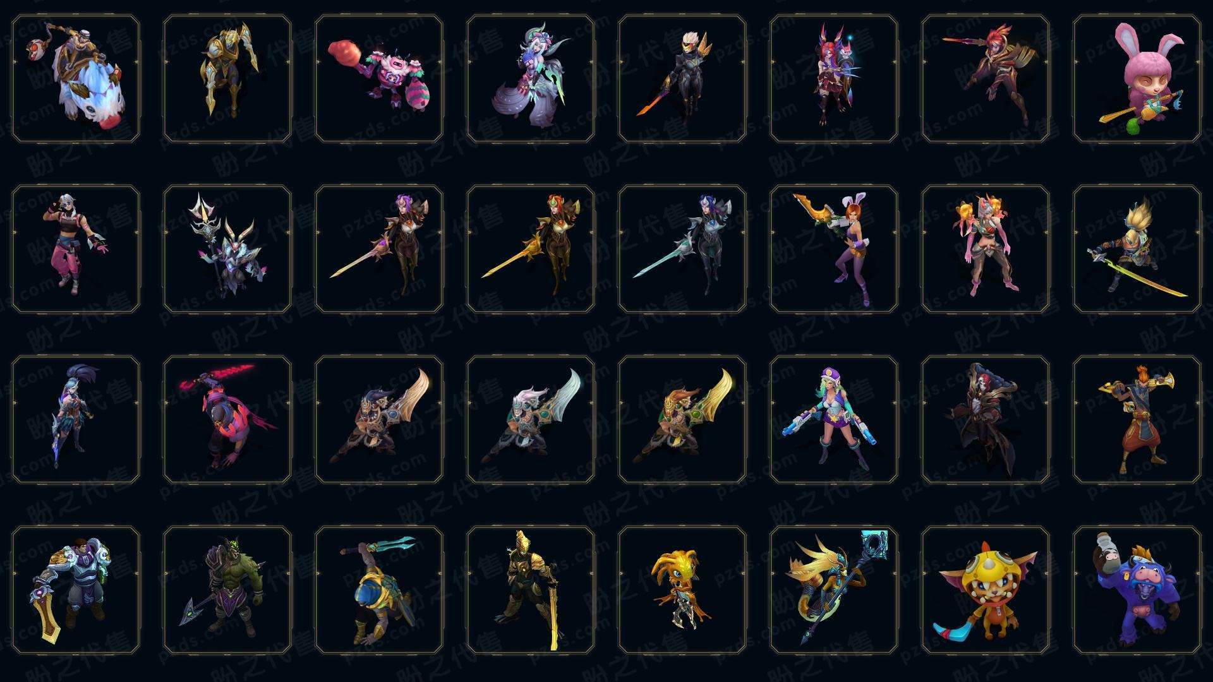Click the spiky blond swordsman with green katana
This screenshot has width=1213, height=682.
click(1137, 249)
